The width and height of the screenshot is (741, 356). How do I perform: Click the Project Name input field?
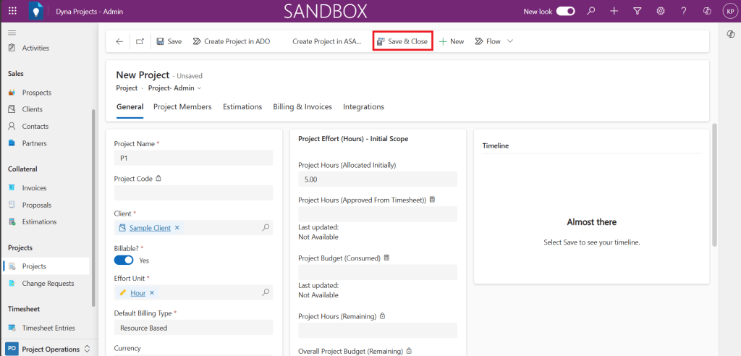pyautogui.click(x=193, y=158)
